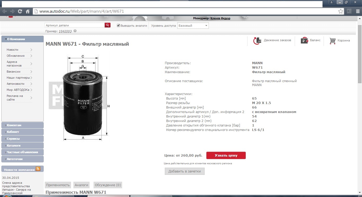The width and height of the screenshot is (362, 197).
Task: Open Уровень доступа Базовый dropdown
Action: (193, 26)
